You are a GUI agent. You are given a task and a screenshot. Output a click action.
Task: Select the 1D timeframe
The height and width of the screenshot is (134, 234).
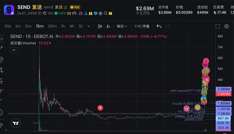point(81,26)
